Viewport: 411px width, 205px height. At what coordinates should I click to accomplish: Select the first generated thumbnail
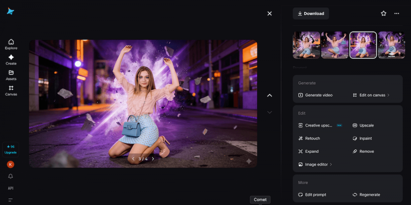[306, 45]
